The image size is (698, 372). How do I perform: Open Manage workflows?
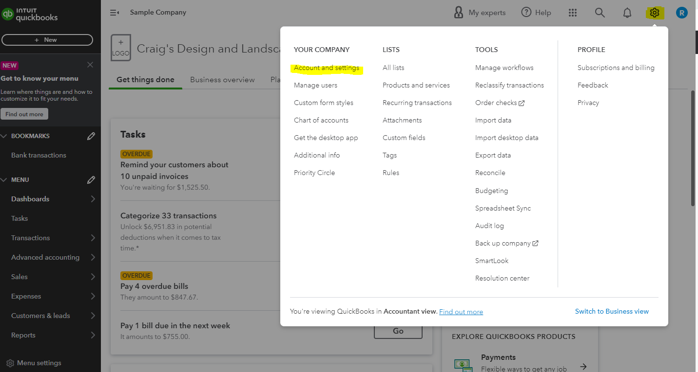tap(504, 68)
